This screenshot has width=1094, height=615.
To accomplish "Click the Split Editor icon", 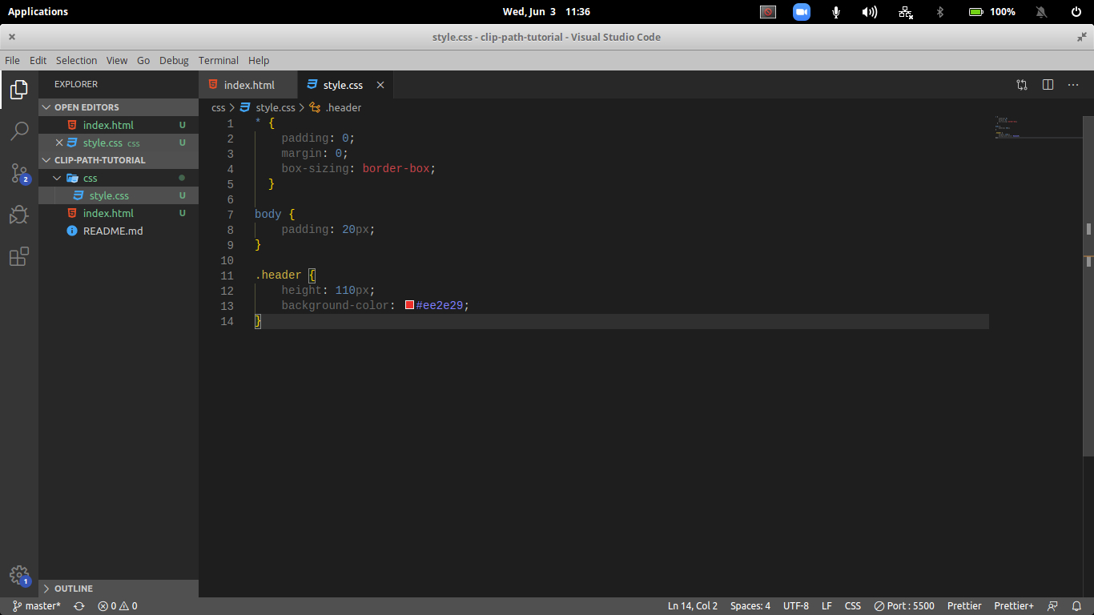I will coord(1048,85).
